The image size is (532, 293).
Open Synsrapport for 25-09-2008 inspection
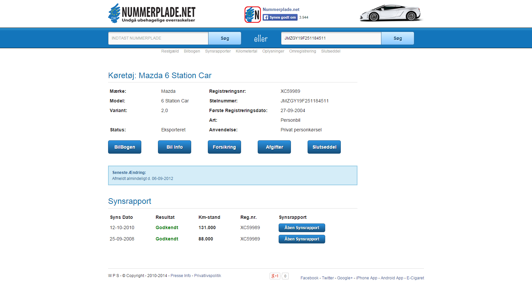click(x=302, y=239)
